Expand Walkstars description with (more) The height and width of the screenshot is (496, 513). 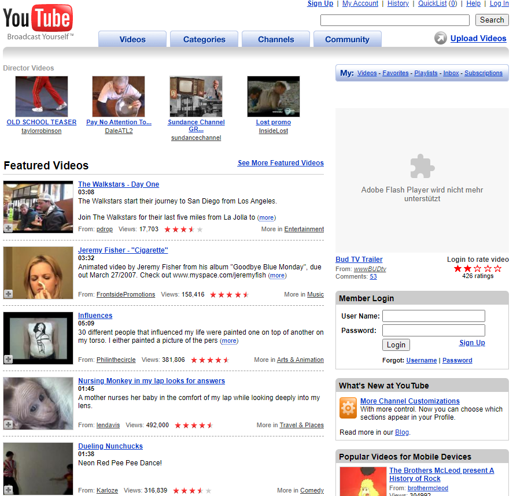pos(267,218)
